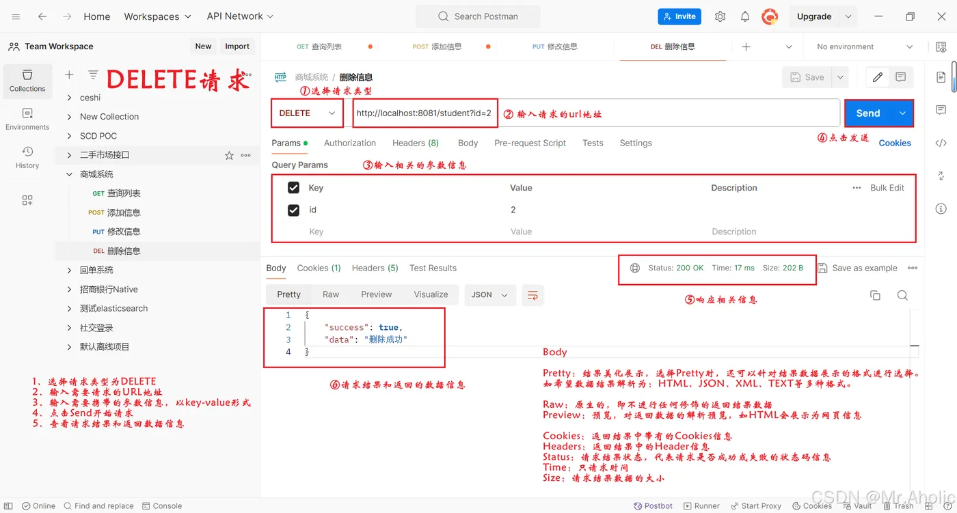Open Console in the status bar
Viewport: 957px width, 513px height.
(163, 506)
